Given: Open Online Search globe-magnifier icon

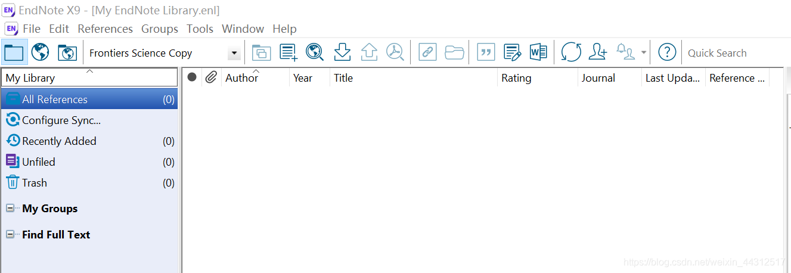Looking at the screenshot, I should [315, 52].
